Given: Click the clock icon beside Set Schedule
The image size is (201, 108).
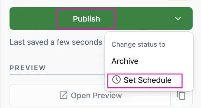Looking at the screenshot, I should pos(116,79).
